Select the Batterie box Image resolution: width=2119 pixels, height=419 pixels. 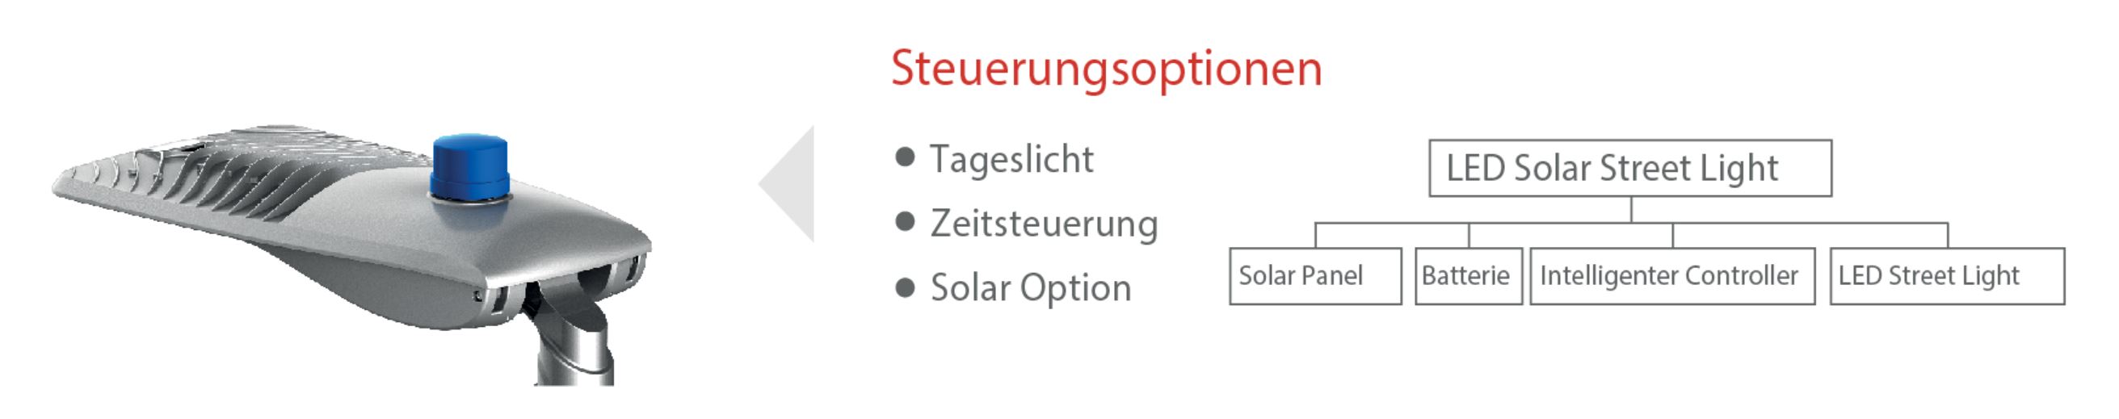[x=1469, y=276]
